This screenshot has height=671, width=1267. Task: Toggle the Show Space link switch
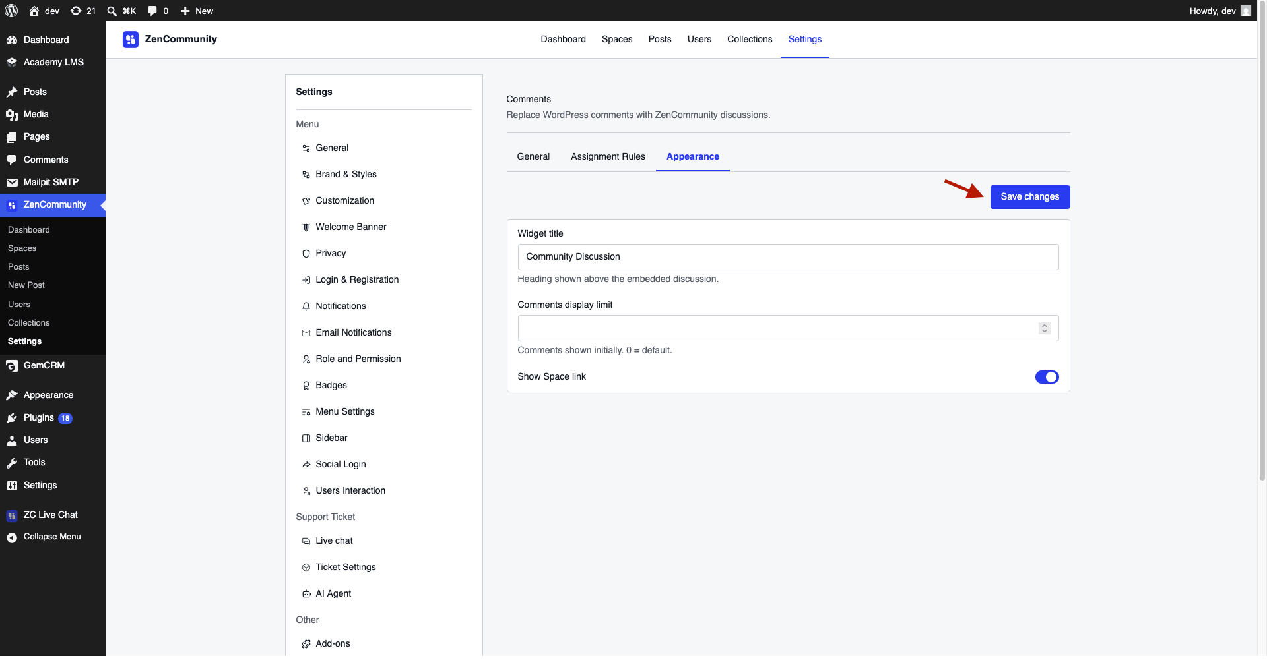tap(1047, 377)
